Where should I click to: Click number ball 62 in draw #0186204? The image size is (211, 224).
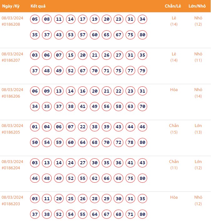point(95,178)
